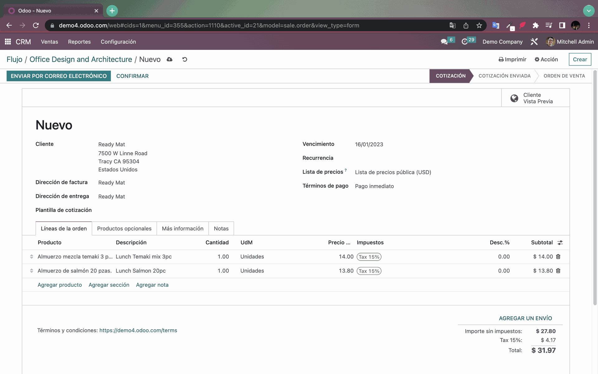Open the terms and conditions link
Screen dimensions: 598x374
tap(138, 330)
